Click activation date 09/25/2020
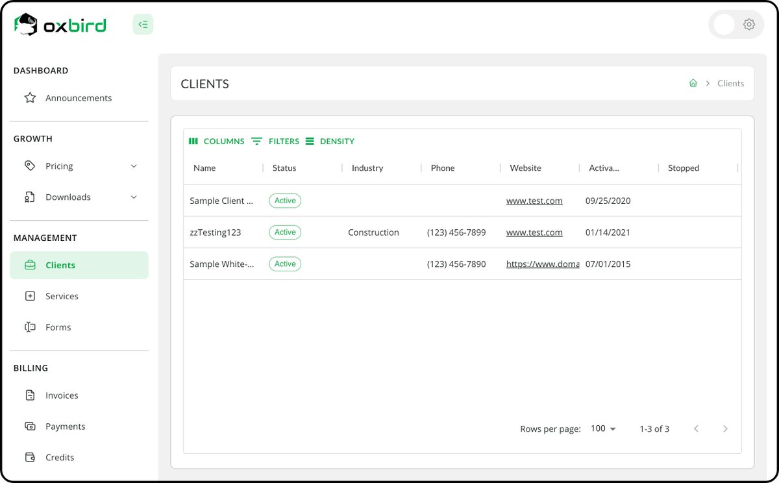 click(x=608, y=201)
